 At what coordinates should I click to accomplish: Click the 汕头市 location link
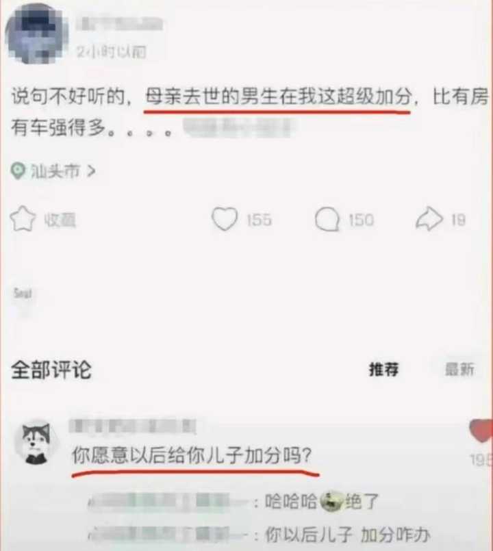55,171
